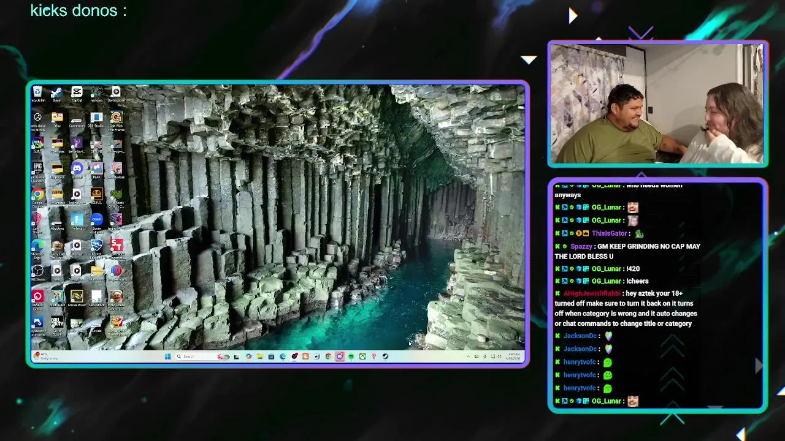
Task: Click the "!cheers" chat message
Action: coord(637,281)
